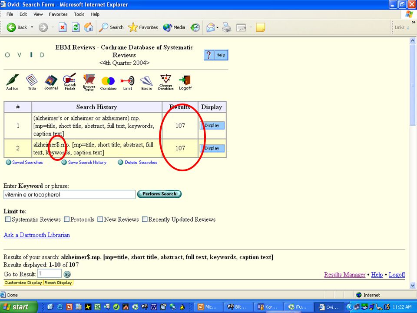Select the Journal search icon

[51, 82]
